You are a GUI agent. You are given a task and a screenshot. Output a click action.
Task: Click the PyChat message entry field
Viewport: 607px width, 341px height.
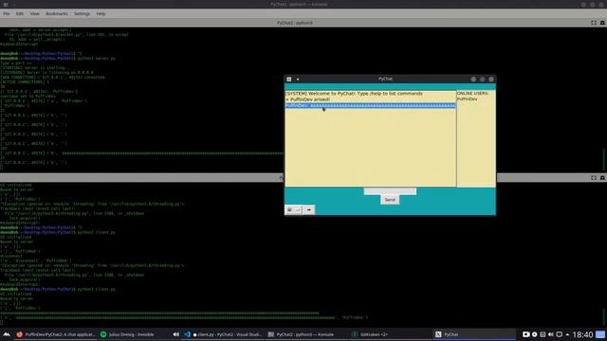[390, 191]
